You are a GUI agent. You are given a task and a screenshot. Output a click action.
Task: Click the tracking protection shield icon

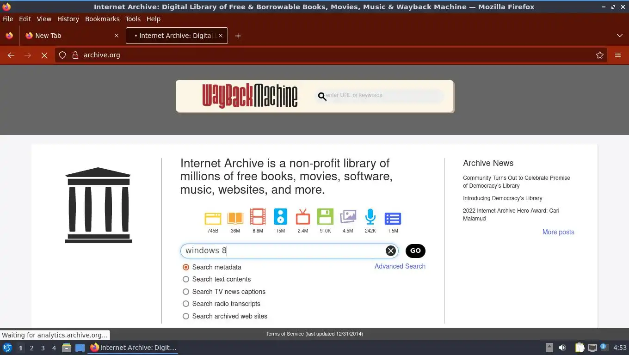point(62,55)
